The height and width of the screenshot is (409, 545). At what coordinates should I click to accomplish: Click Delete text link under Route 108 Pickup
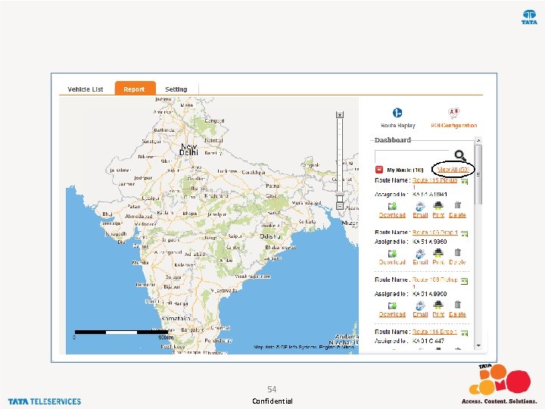click(x=457, y=314)
